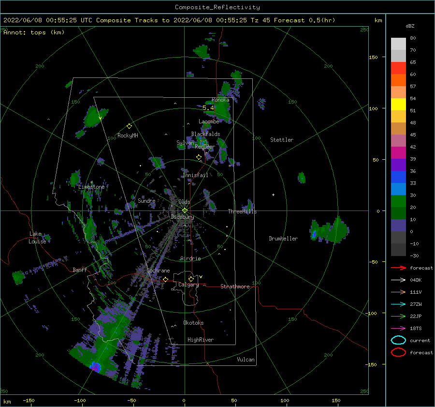Click the Olds town label
This screenshot has width=435, height=407.
[x=184, y=202]
